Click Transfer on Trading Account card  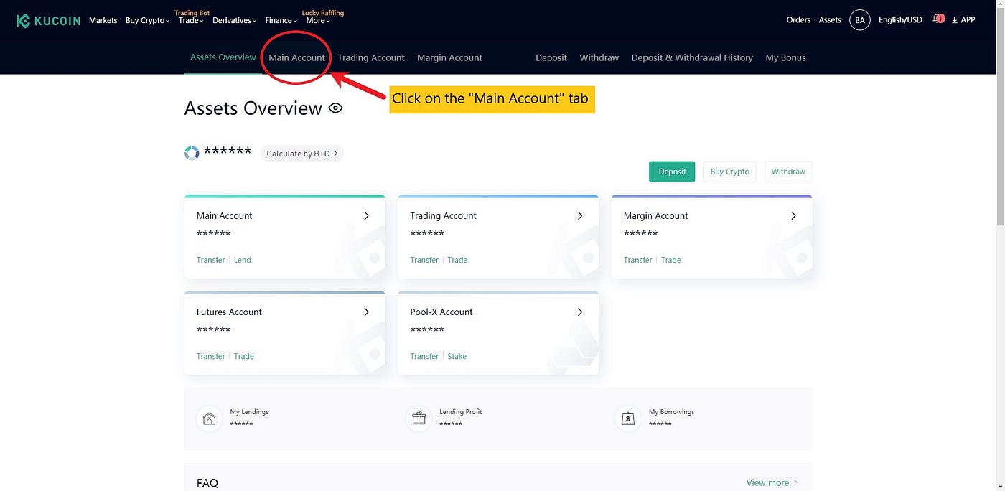pyautogui.click(x=424, y=260)
